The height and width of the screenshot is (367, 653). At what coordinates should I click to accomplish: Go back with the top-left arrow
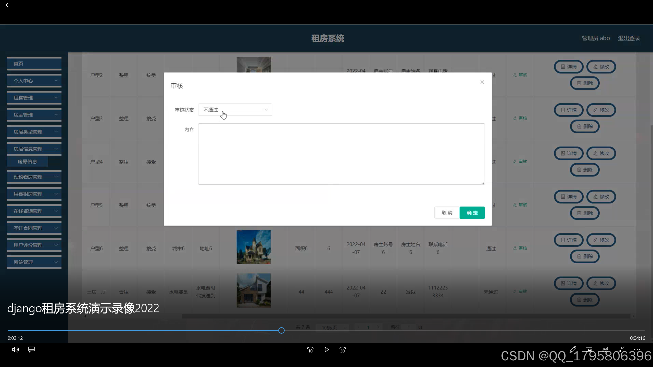click(x=8, y=5)
